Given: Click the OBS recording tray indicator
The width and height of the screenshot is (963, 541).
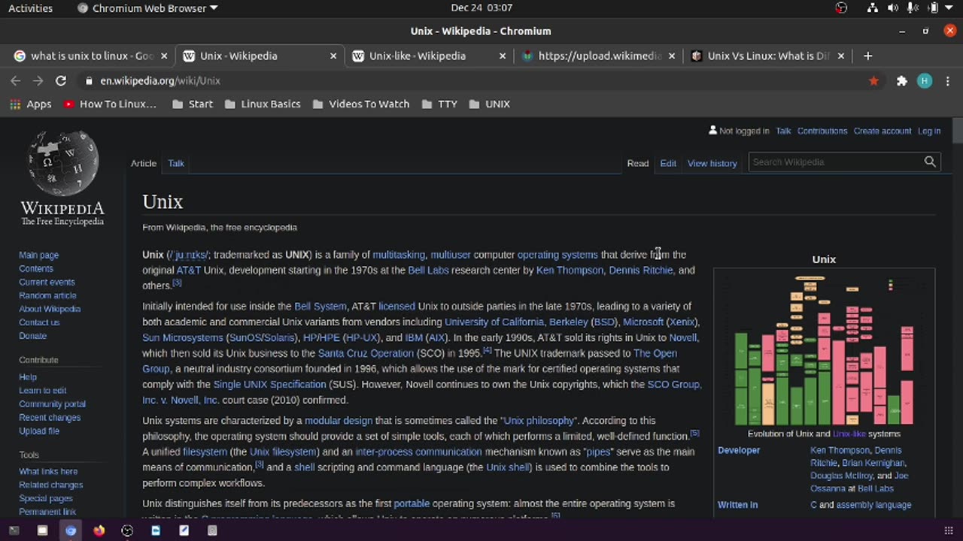Looking at the screenshot, I should (x=841, y=8).
